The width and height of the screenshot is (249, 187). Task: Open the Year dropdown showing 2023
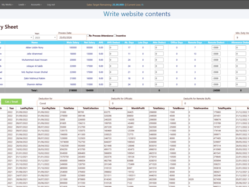point(45,37)
